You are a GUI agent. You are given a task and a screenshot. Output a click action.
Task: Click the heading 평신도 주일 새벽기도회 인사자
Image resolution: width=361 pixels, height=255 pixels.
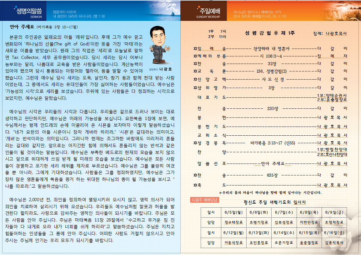(275, 202)
